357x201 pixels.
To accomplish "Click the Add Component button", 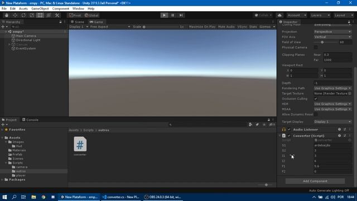I will pyautogui.click(x=315, y=181).
